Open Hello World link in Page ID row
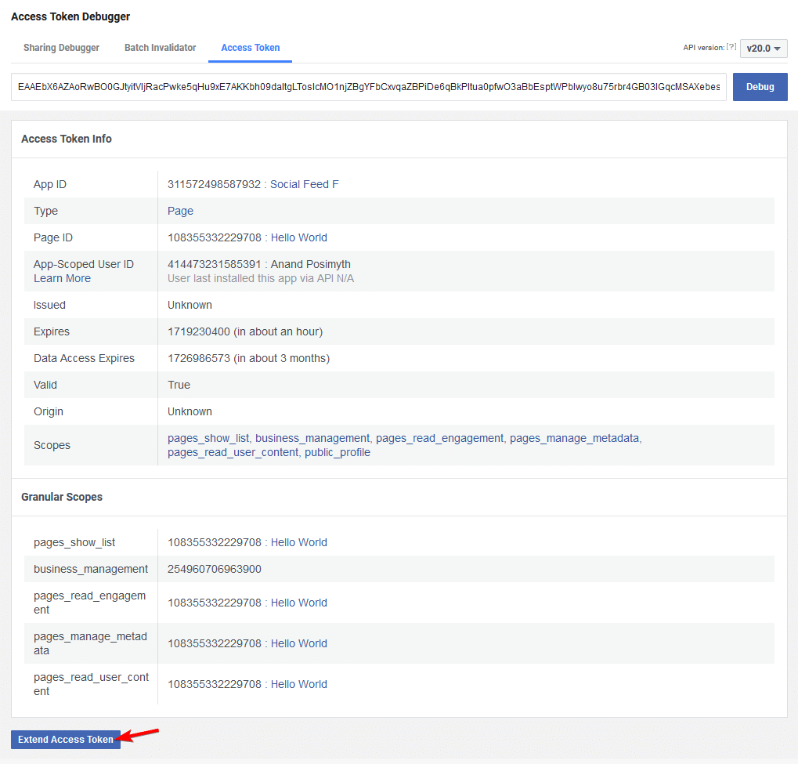Image resolution: width=798 pixels, height=764 pixels. click(298, 237)
